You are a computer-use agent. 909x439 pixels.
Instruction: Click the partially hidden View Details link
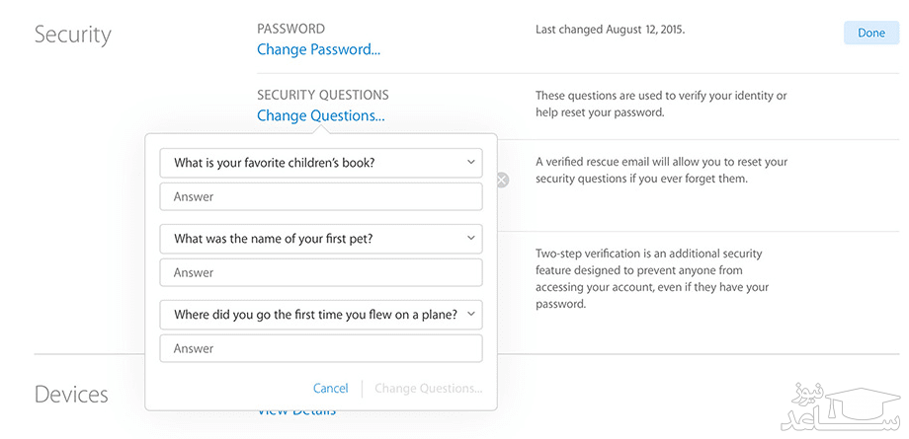pyautogui.click(x=296, y=412)
